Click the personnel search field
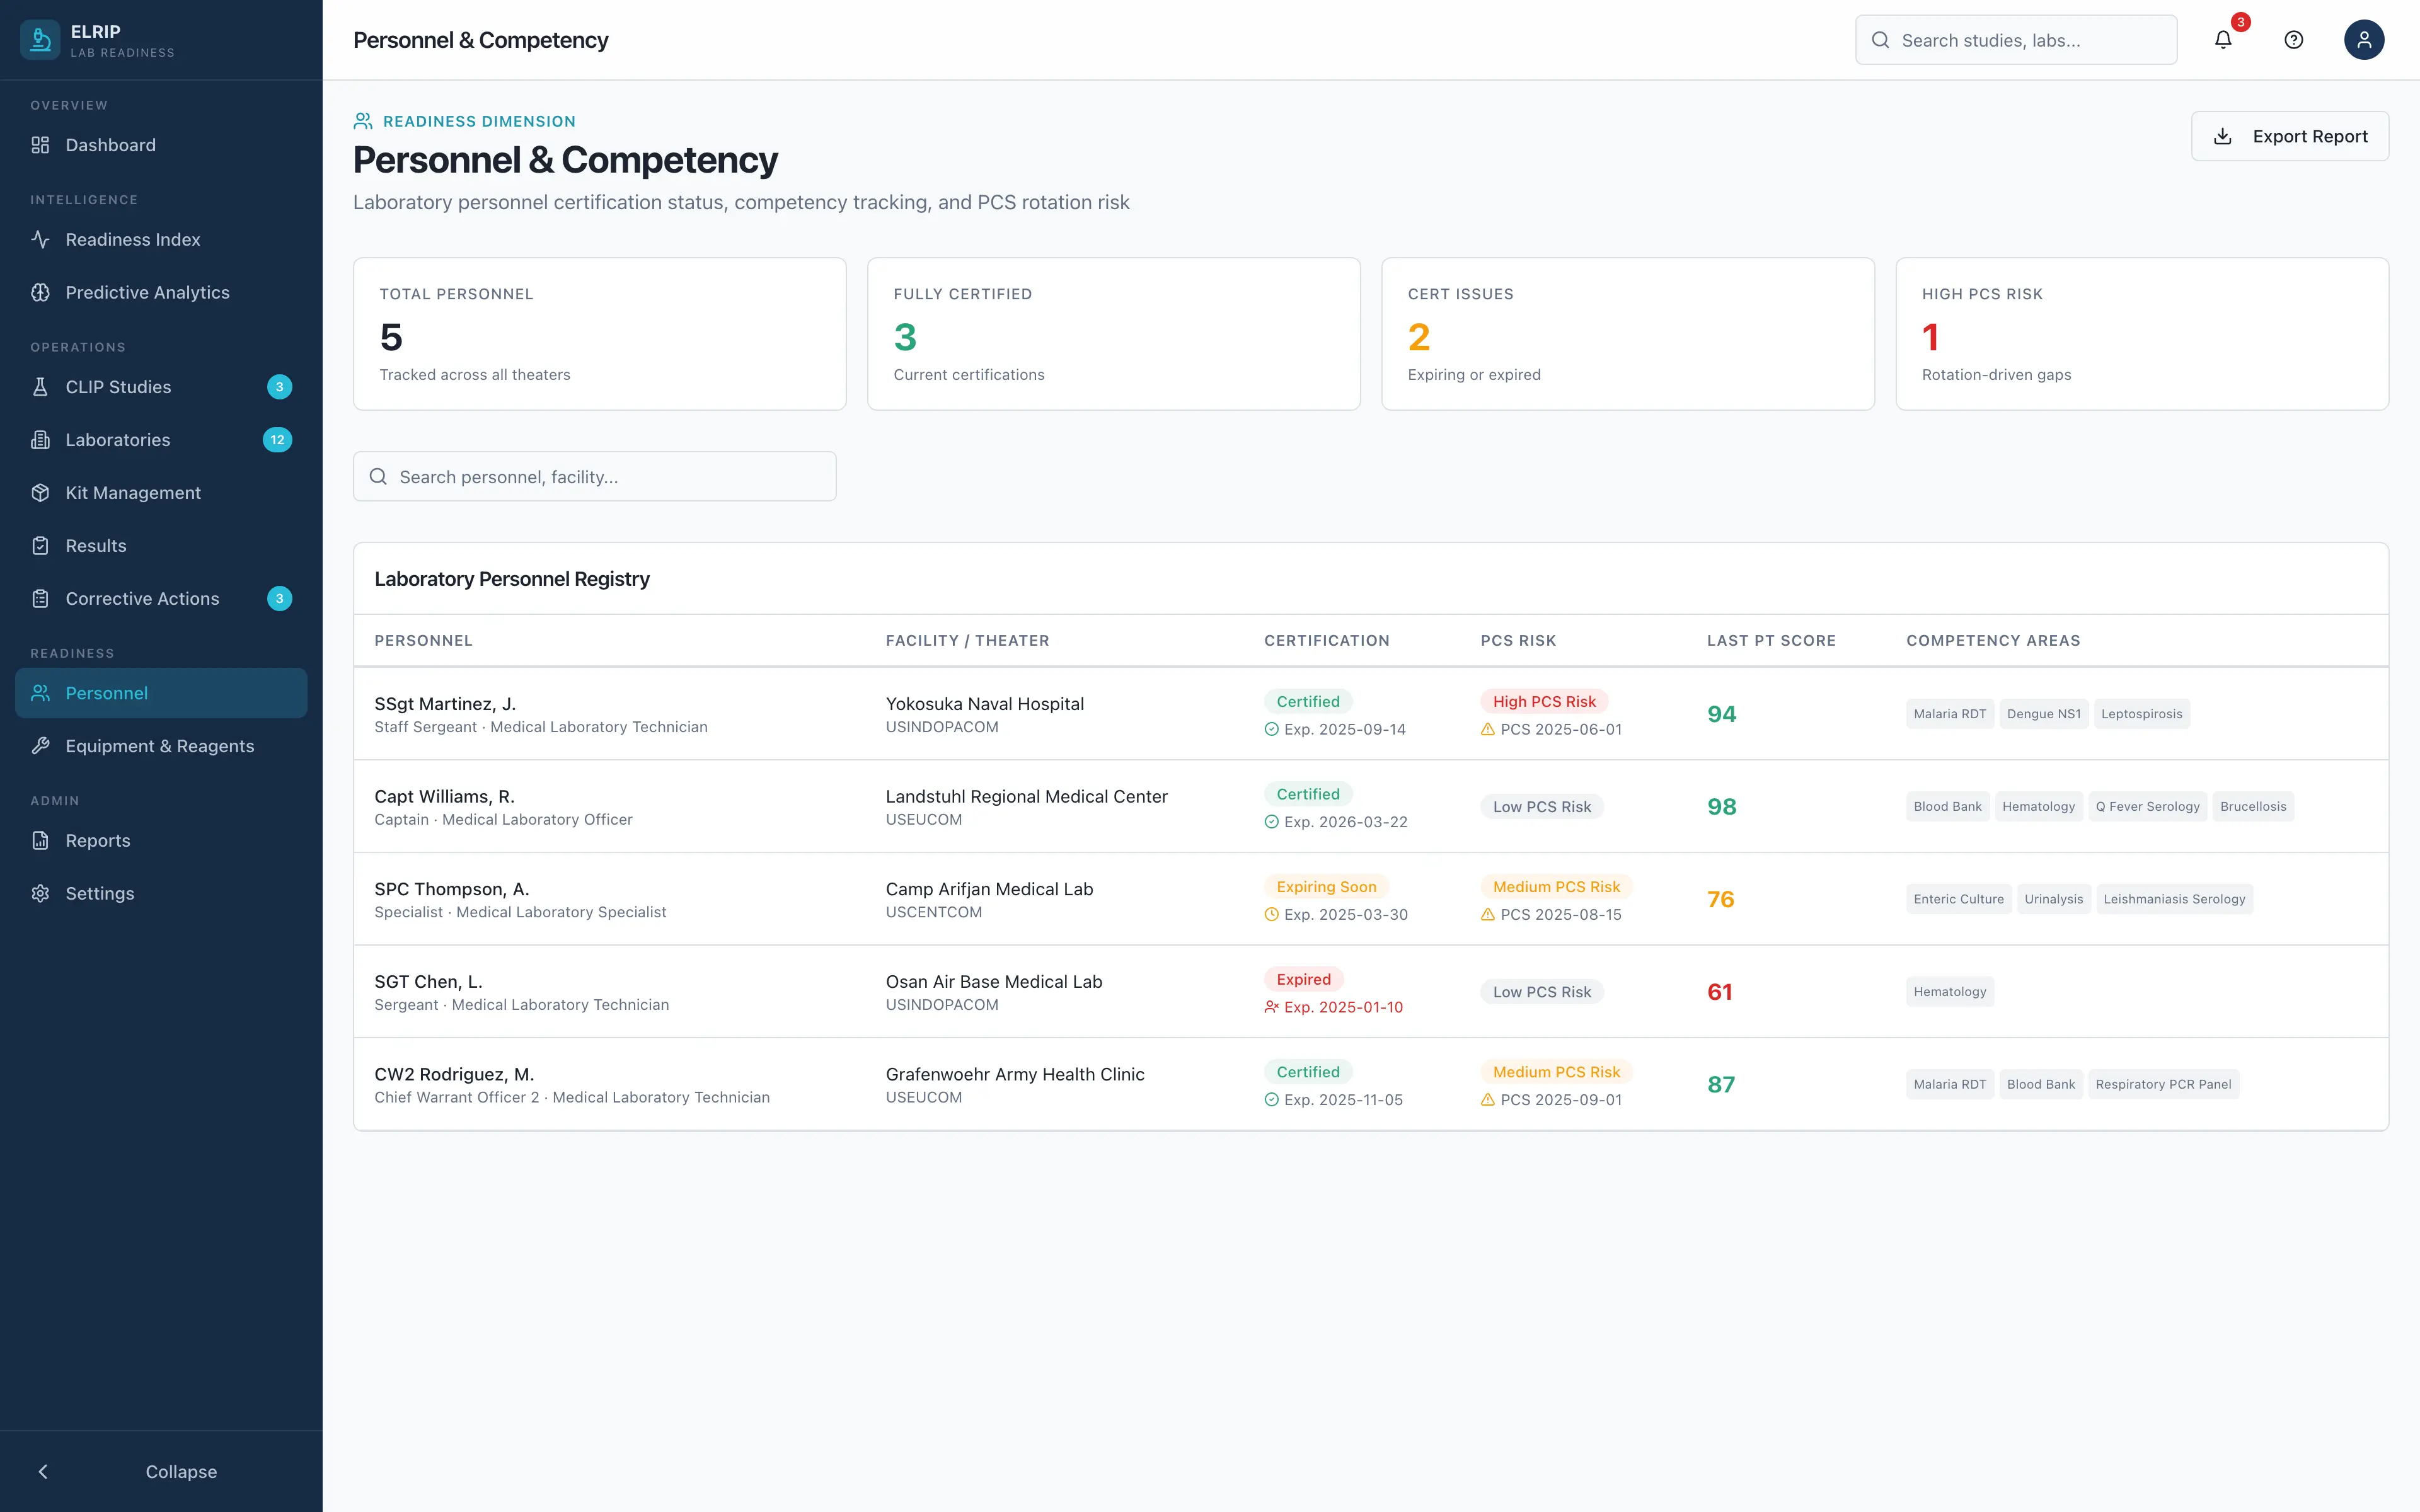 pyautogui.click(x=595, y=477)
